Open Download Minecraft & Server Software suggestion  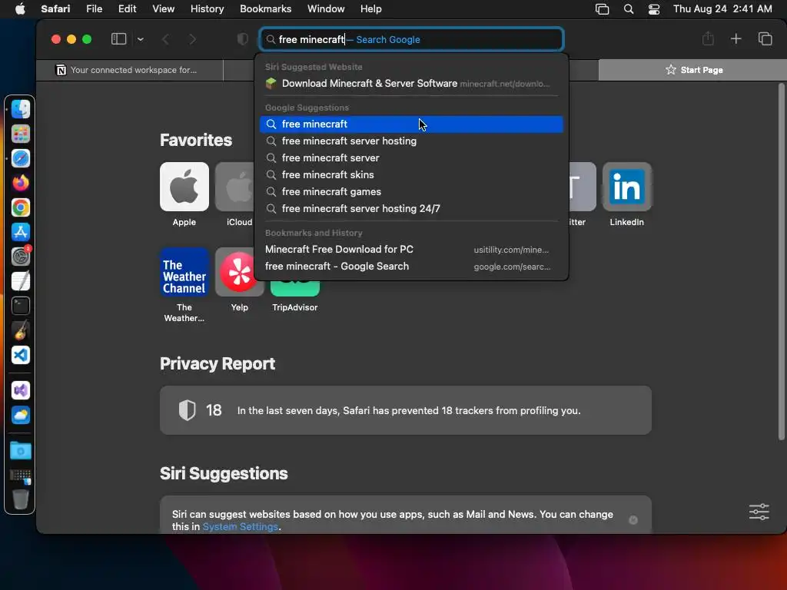coord(412,83)
